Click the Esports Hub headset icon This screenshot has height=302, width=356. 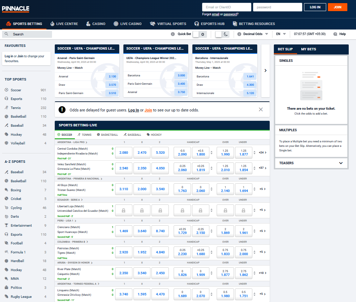(197, 24)
